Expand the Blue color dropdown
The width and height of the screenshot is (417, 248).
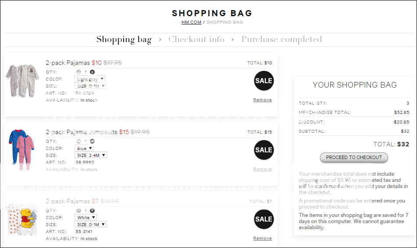(x=84, y=149)
